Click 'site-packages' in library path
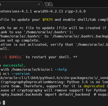 click(x=74, y=78)
